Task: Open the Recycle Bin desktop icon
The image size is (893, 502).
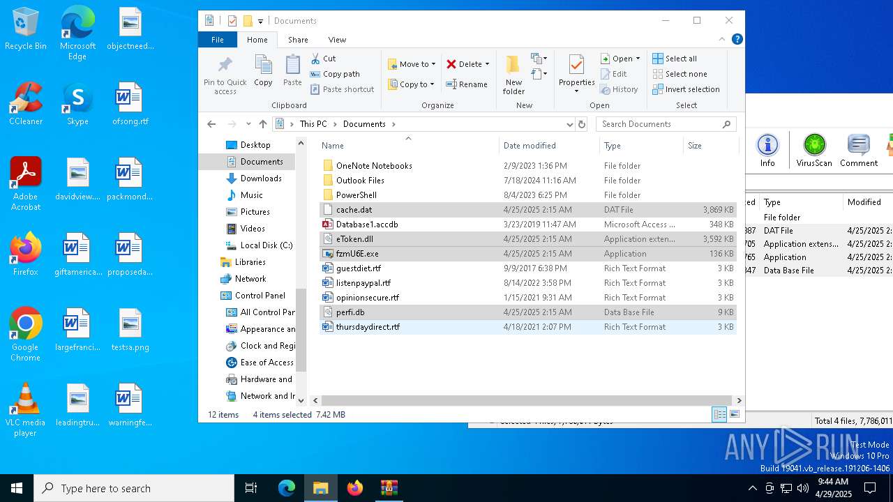Action: coord(26,30)
